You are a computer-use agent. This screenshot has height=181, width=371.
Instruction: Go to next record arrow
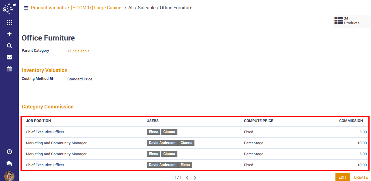coord(195,178)
